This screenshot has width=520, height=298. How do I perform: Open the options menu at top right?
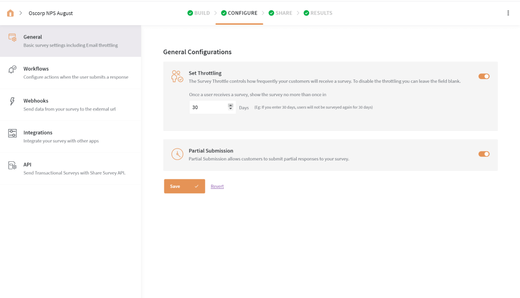coord(509,13)
